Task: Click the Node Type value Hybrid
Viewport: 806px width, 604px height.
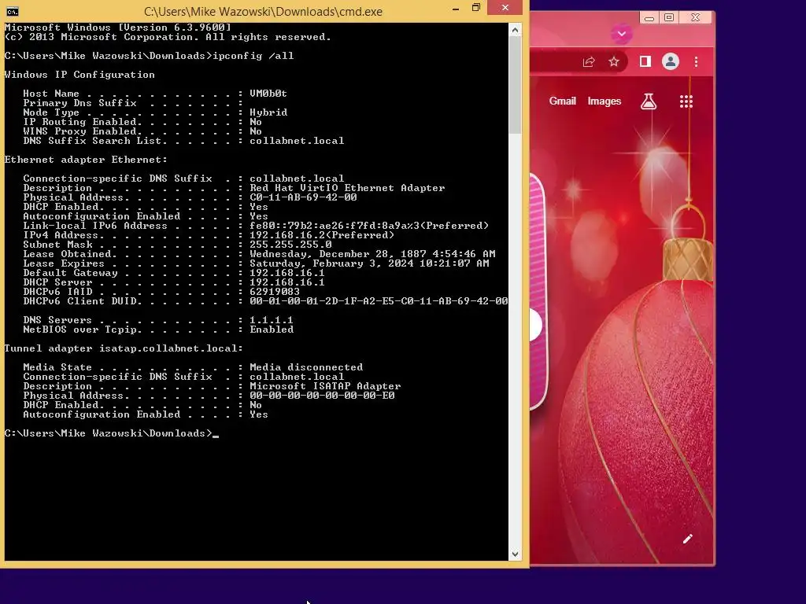Action: point(268,112)
